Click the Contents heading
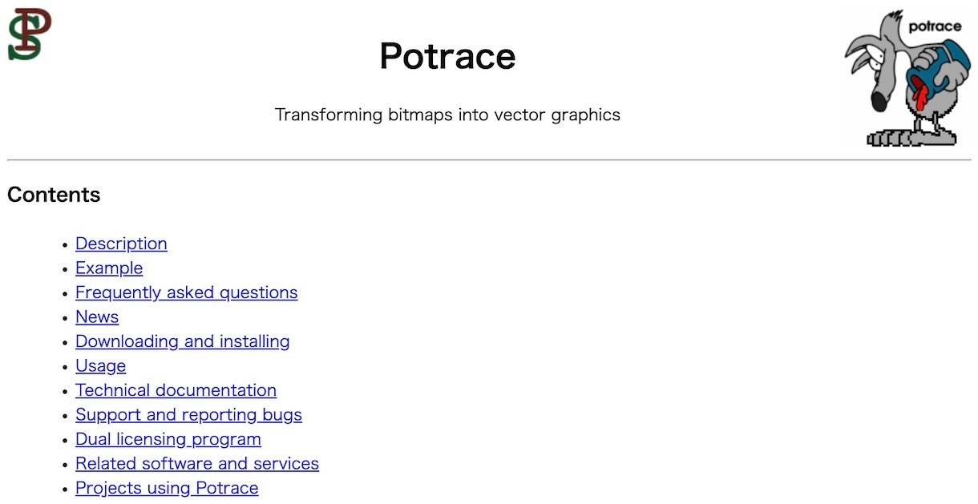978x504 pixels. point(54,195)
